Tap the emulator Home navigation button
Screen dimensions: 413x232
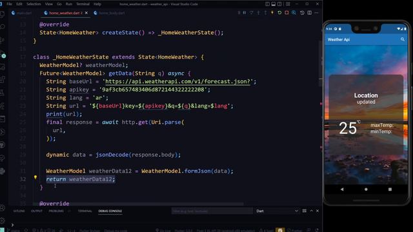tap(366, 189)
